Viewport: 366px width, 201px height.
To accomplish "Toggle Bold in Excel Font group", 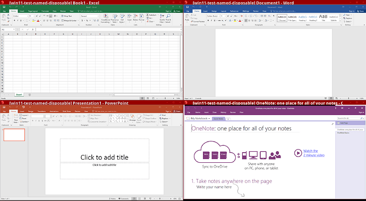I will coord(14,21).
